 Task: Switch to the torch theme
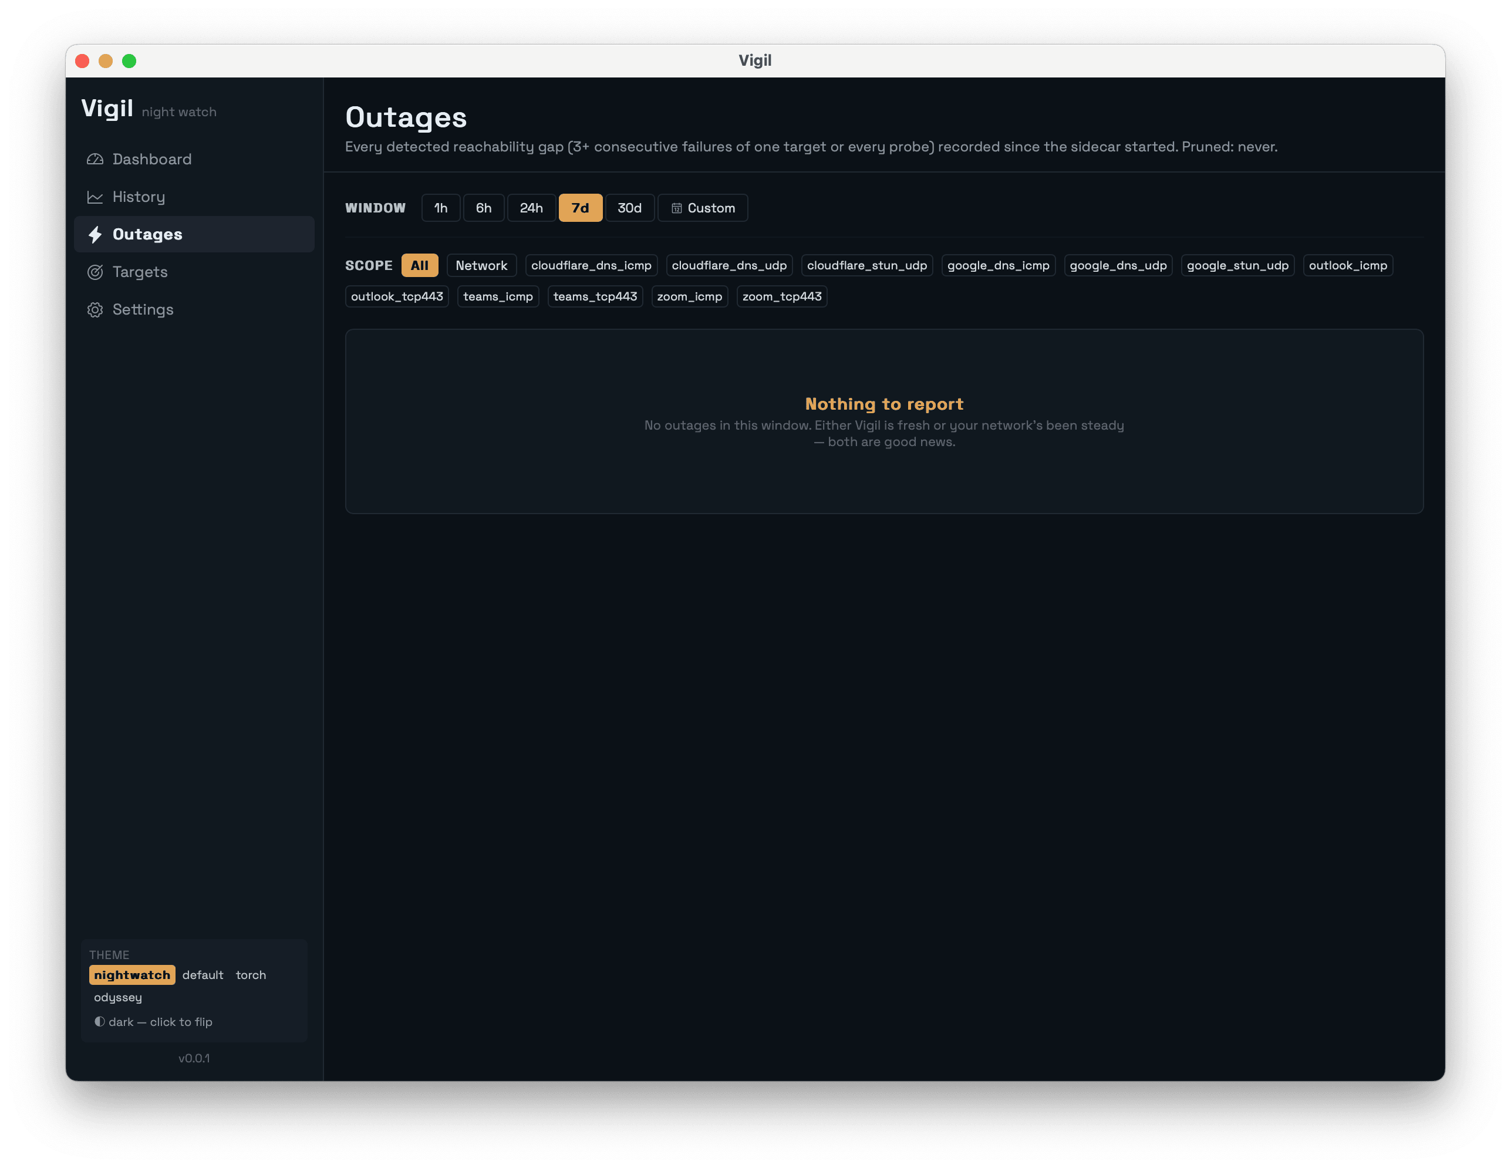click(251, 975)
